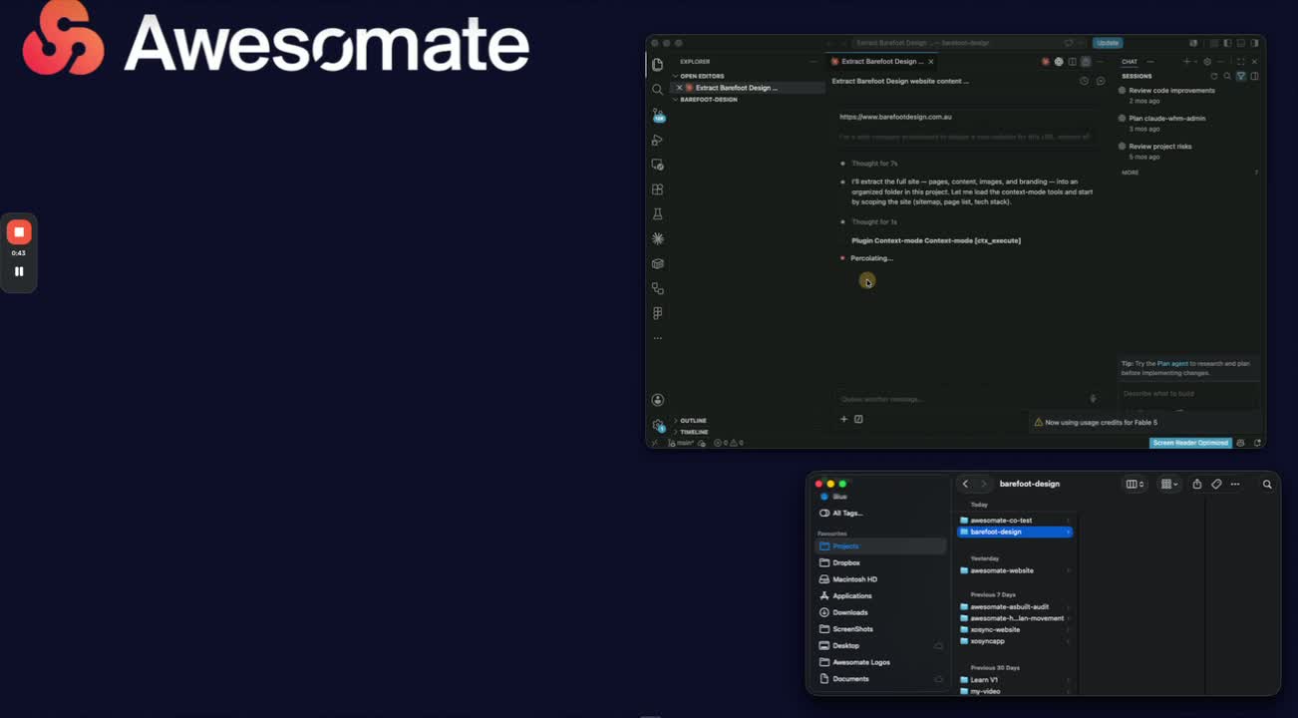
Task: Select the xosync-website folder in Finder
Action: (x=1015, y=630)
